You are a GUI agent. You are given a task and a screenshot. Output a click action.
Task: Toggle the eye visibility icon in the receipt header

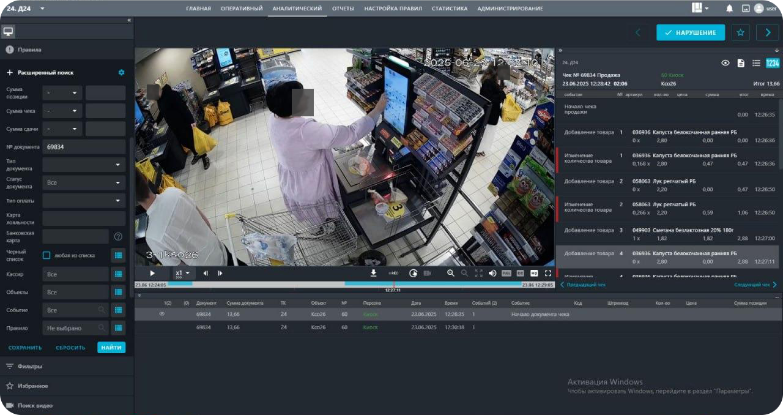[x=725, y=63]
